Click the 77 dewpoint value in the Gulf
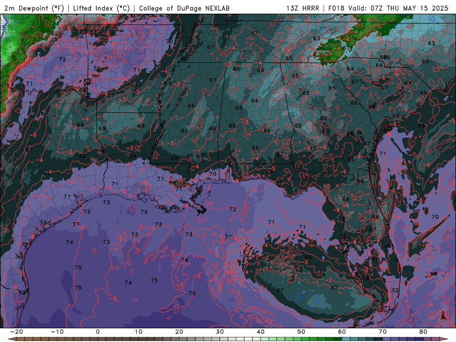The height and width of the screenshot is (342, 456). [x=228, y=237]
